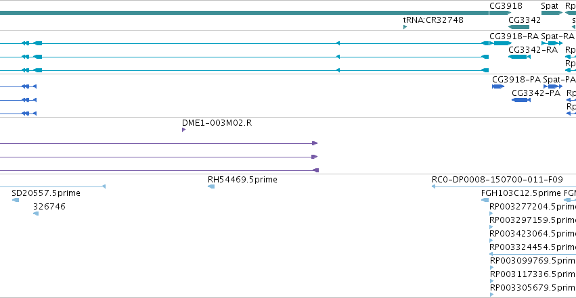Click the CG3918 gene label text

coord(506,6)
